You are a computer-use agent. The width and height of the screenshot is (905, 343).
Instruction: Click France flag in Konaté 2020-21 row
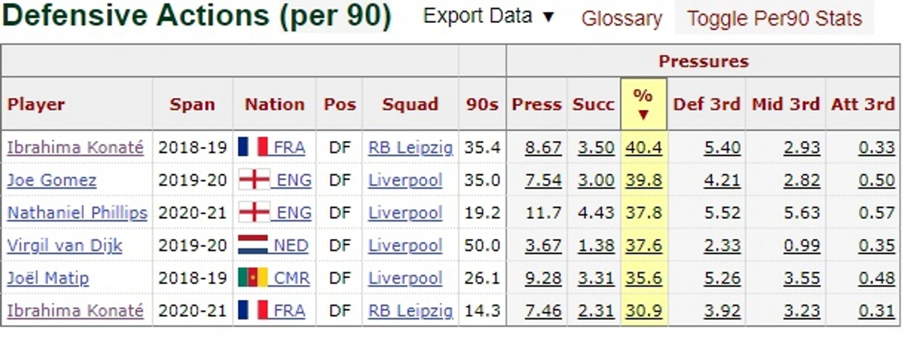[253, 310]
